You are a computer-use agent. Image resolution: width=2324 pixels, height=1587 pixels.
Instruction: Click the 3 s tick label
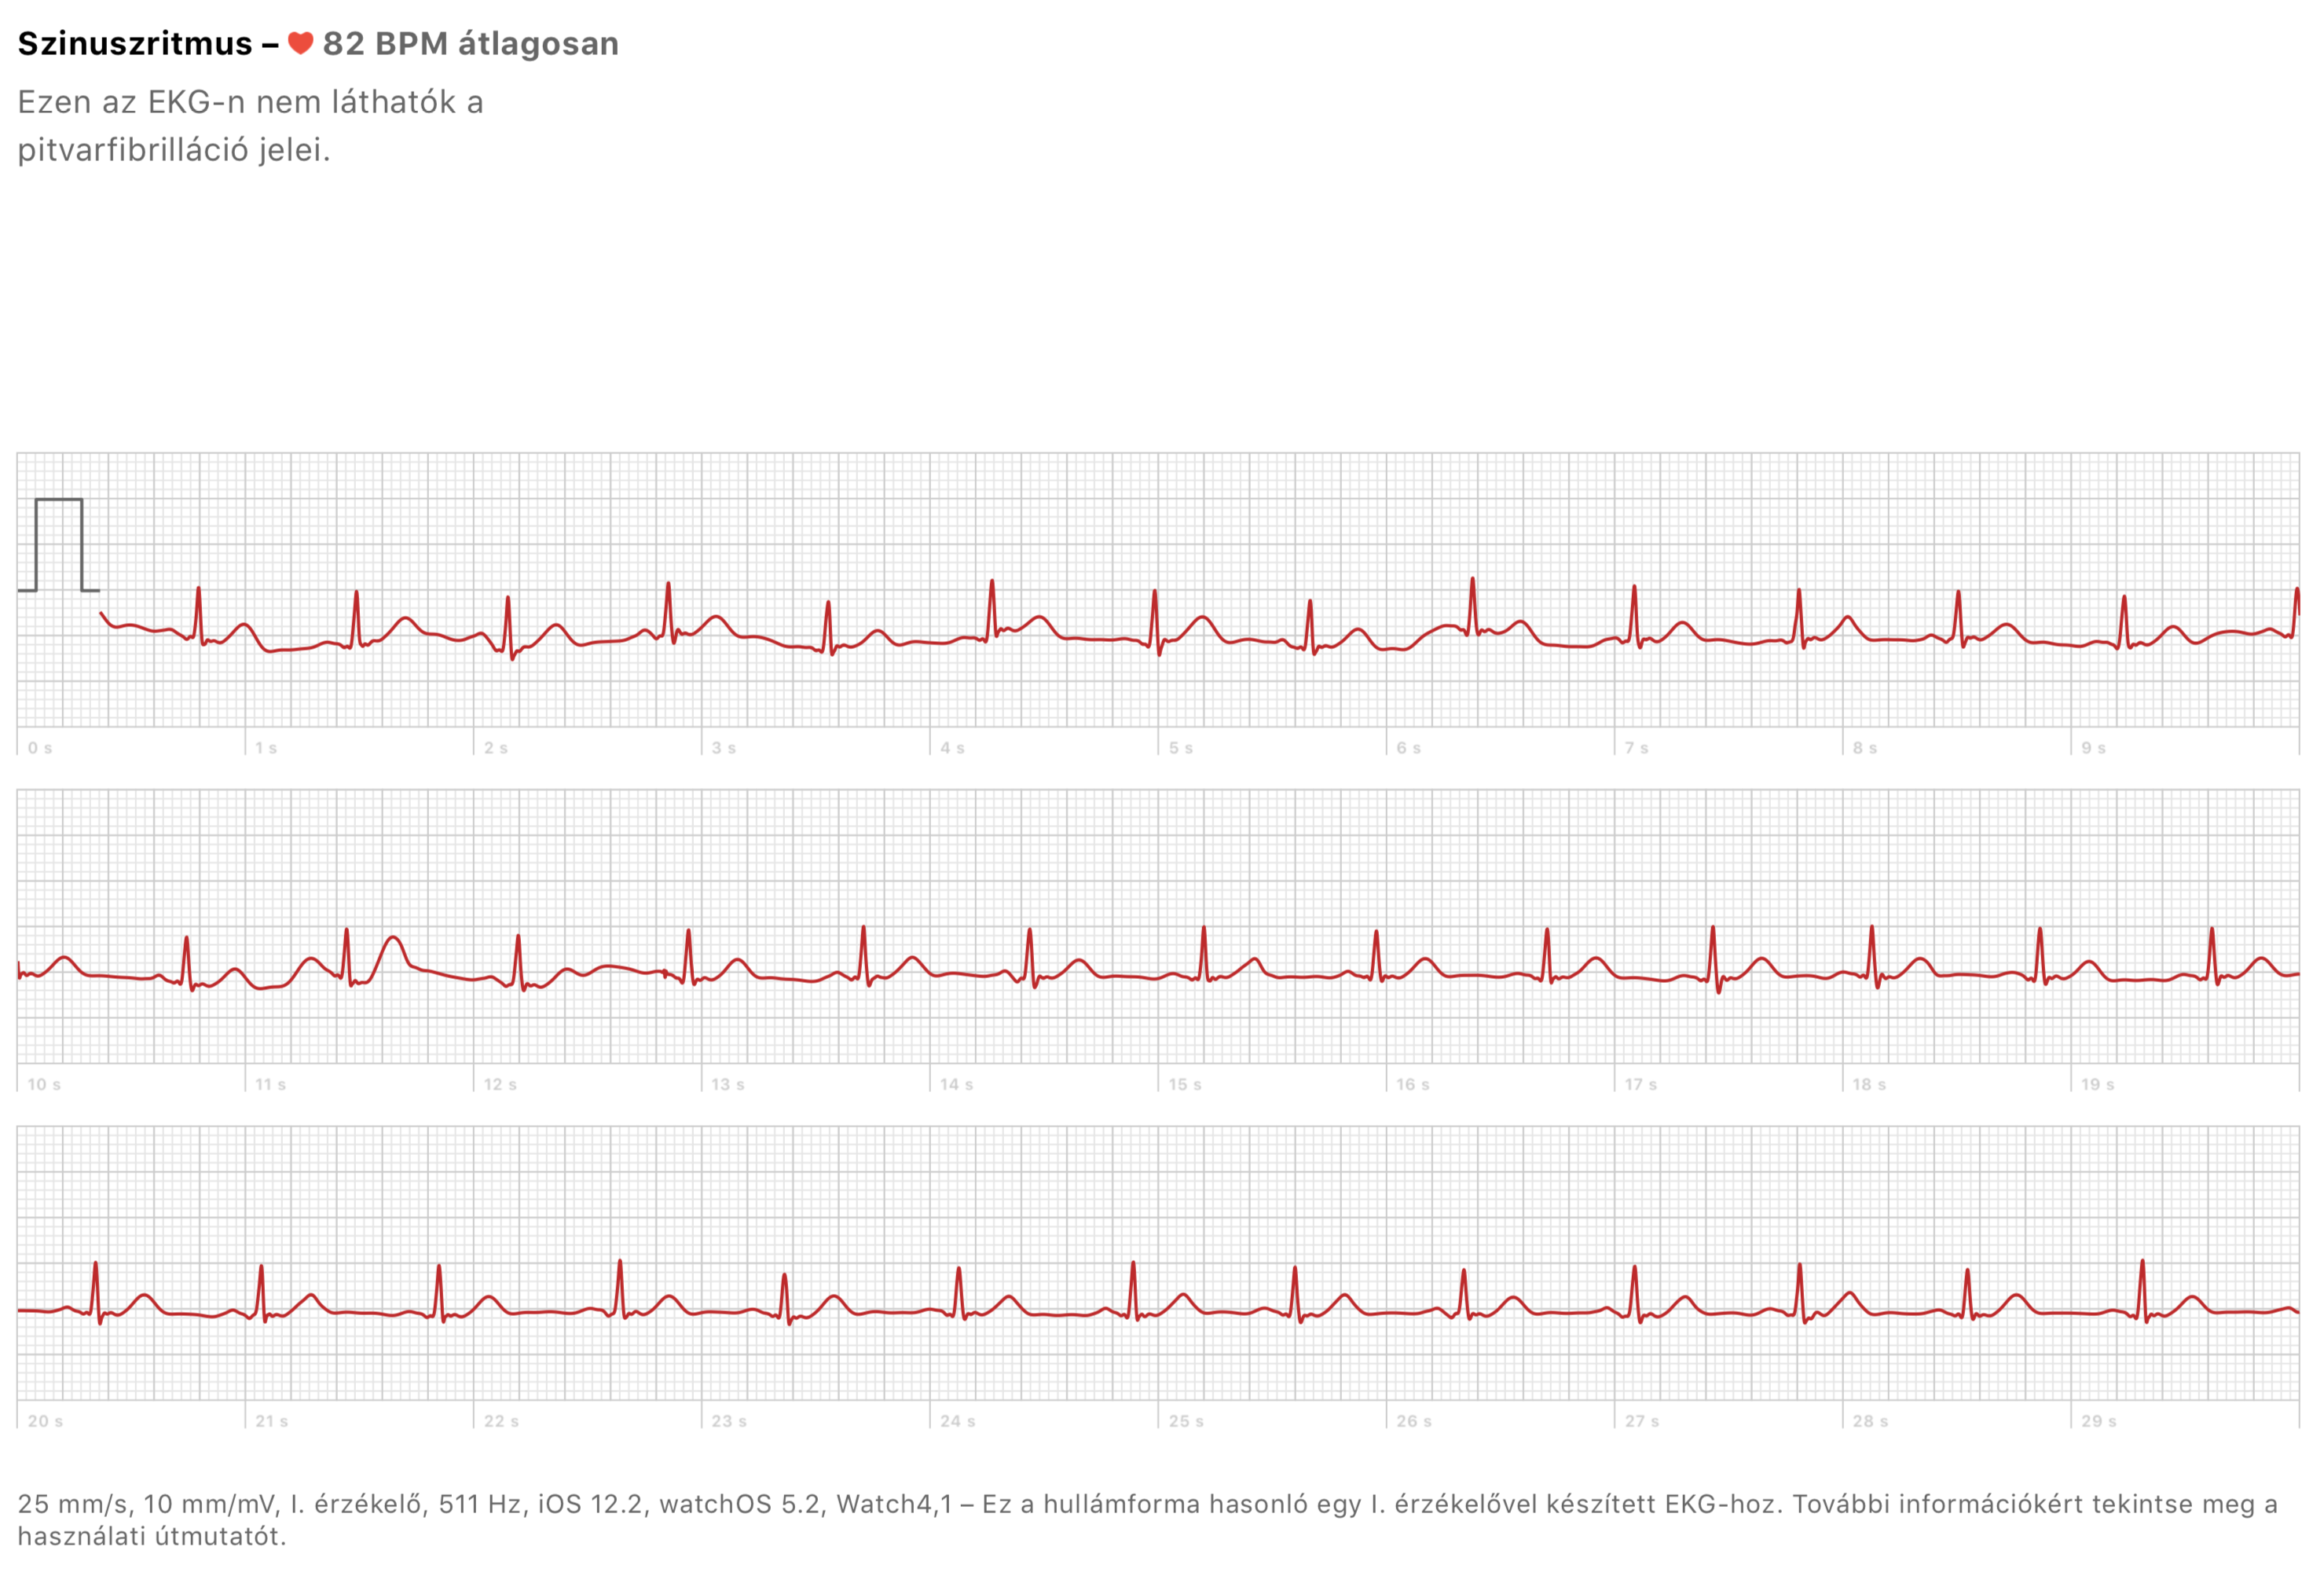pyautogui.click(x=724, y=748)
